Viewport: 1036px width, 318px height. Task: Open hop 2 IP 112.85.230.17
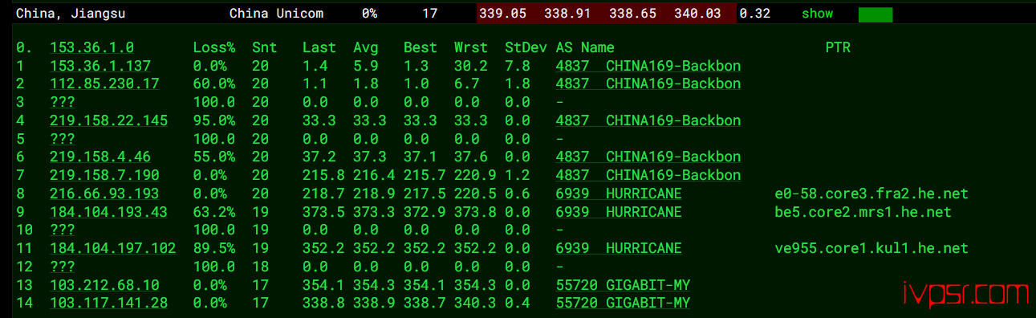[104, 84]
